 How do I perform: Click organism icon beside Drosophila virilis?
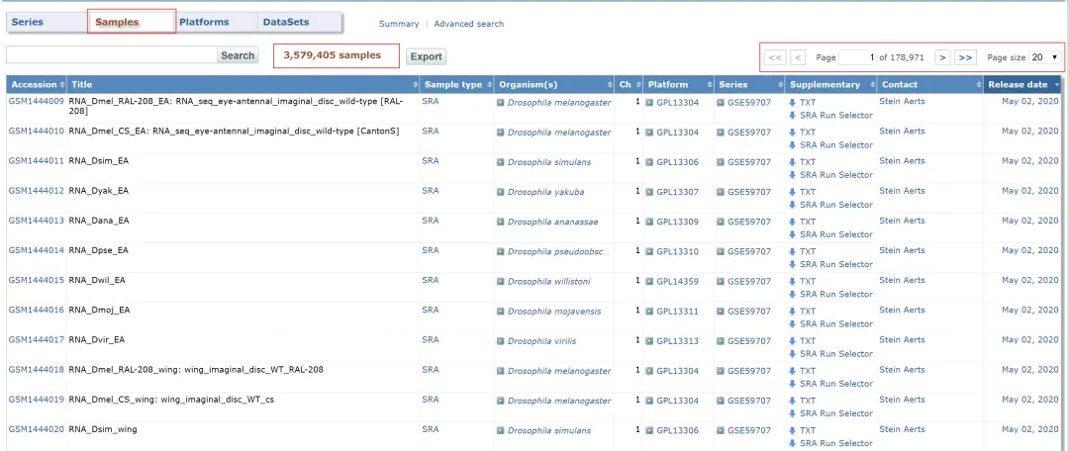501,341
